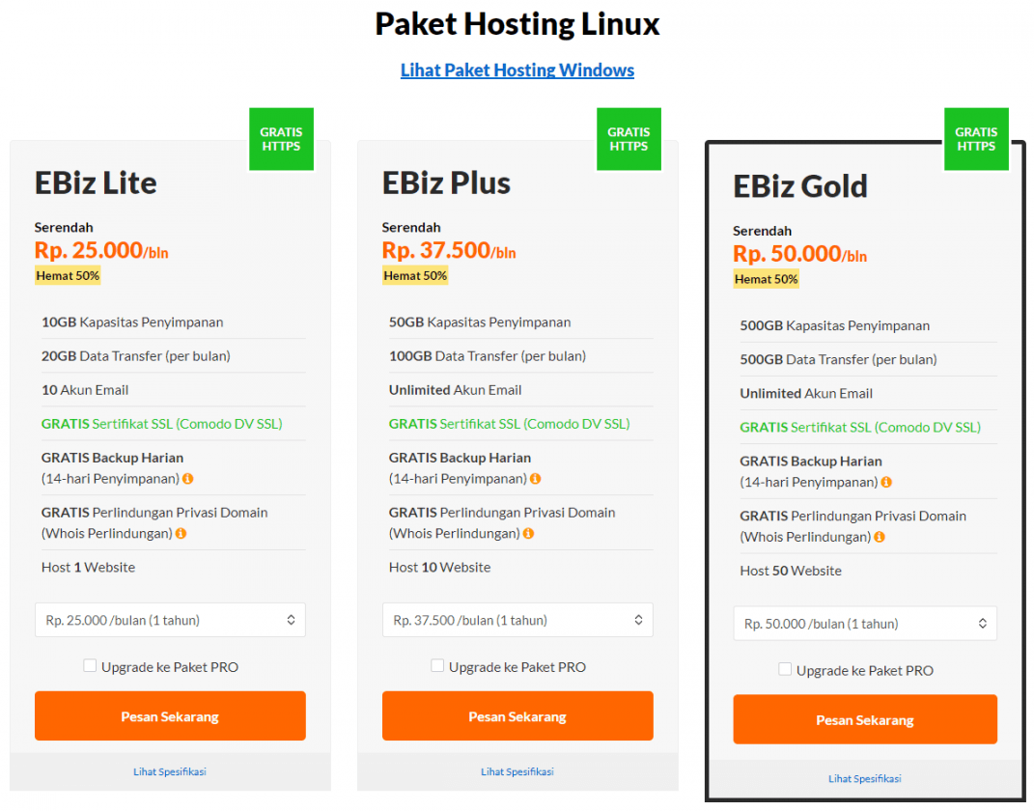Click the backup info icon on EBiz Gold
Image resolution: width=1034 pixels, height=811 pixels.
[885, 482]
